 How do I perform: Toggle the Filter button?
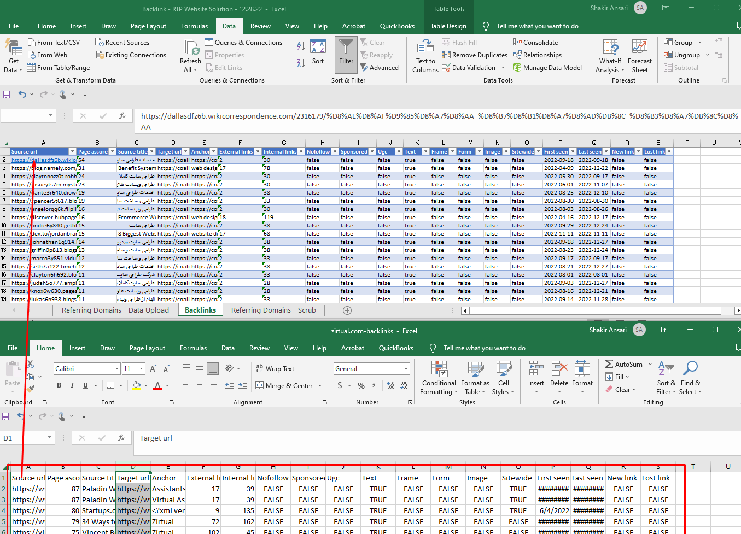tap(346, 55)
